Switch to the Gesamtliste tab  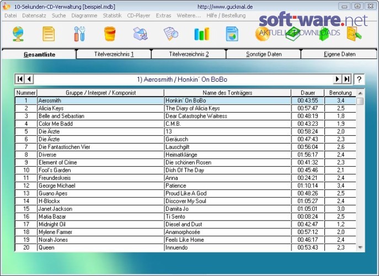click(x=39, y=54)
